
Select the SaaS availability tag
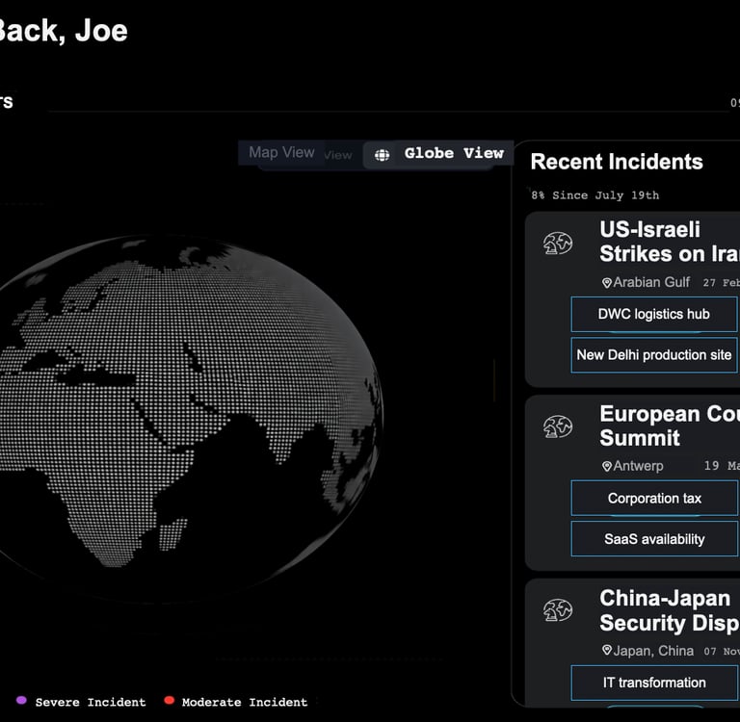click(653, 538)
